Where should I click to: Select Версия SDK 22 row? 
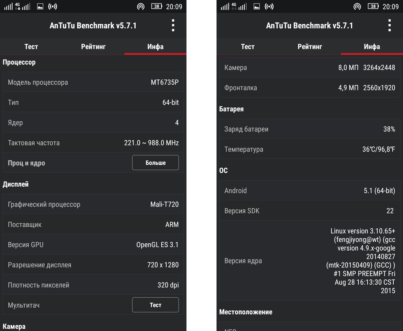click(310, 211)
